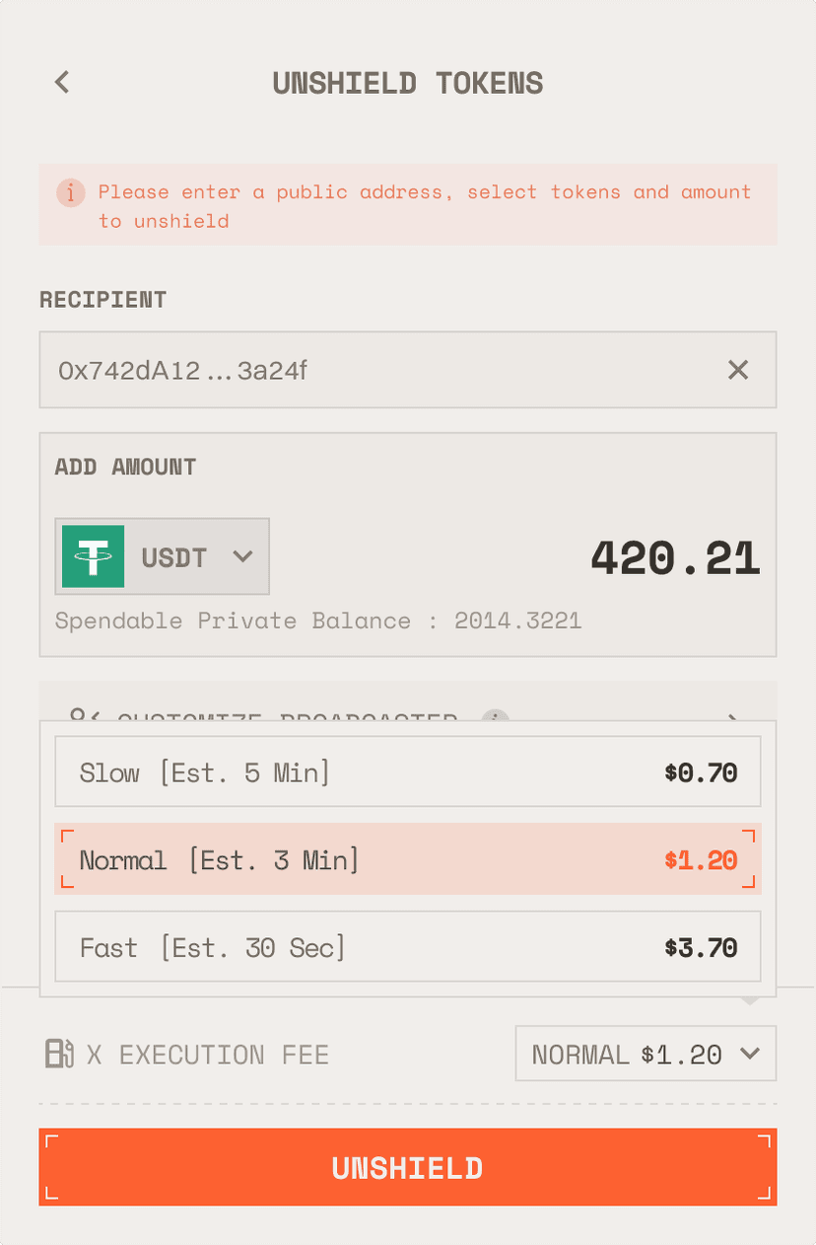Click the $3.70 price on Fast
Image resolution: width=816 pixels, height=1245 pixels.
pyautogui.click(x=701, y=948)
